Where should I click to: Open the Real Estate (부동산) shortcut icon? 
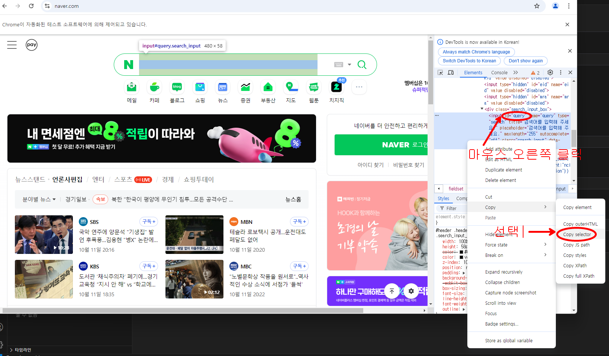click(x=268, y=87)
